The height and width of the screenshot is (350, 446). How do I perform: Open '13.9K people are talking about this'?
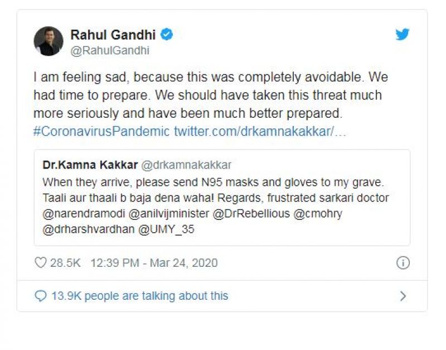[139, 296]
